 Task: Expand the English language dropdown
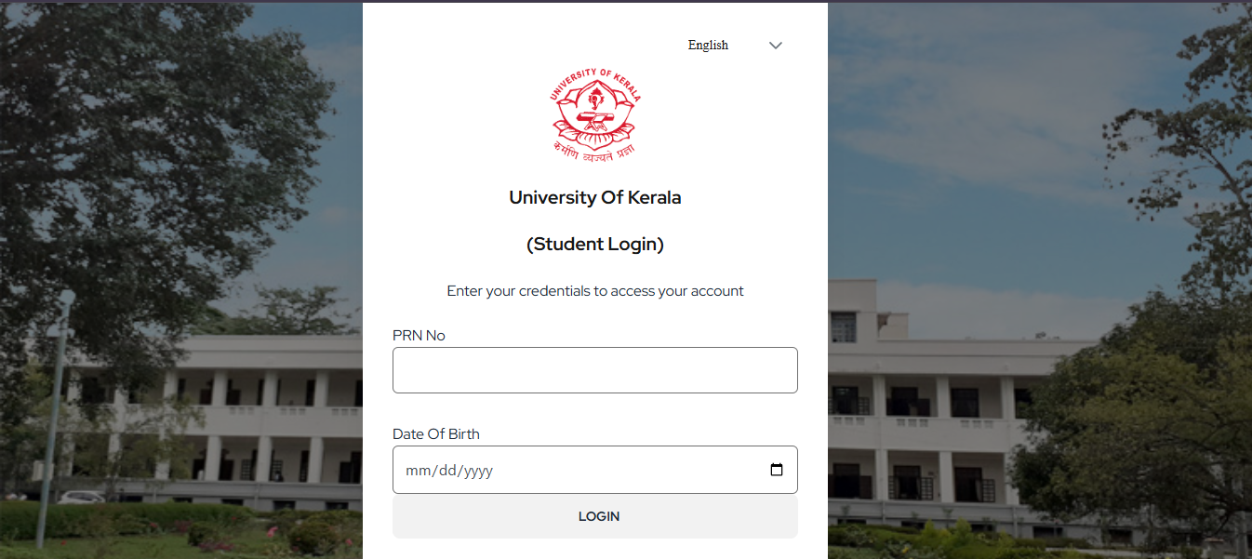click(x=775, y=45)
